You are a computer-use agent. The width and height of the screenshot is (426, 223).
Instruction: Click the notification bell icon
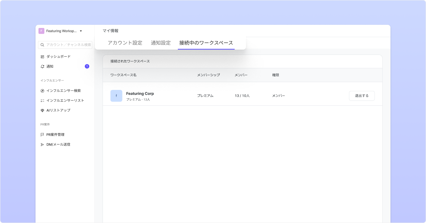(42, 67)
